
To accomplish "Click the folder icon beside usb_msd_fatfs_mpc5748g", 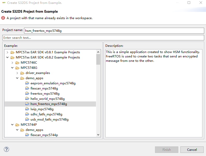I will 27,120.
